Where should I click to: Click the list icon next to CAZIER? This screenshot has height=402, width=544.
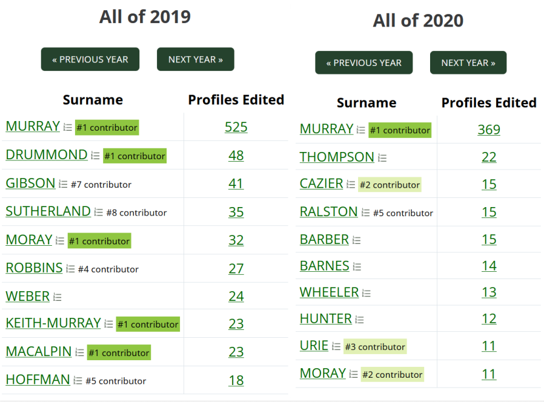point(351,184)
